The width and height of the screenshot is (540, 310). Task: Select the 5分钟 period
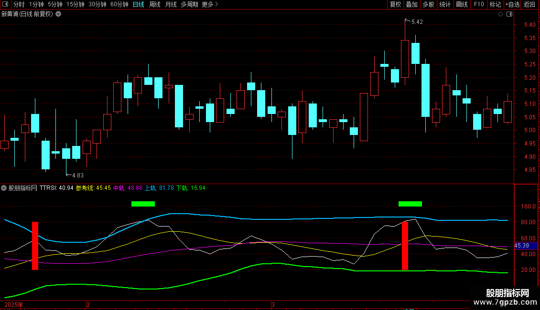55,4
